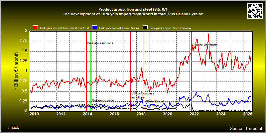Select legend text "Türkiye's import from World in total"

coord(64,28)
